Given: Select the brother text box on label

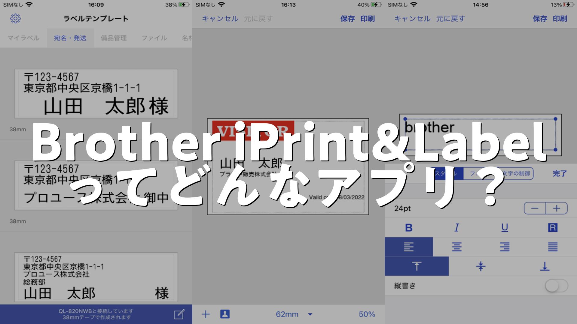Looking at the screenshot, I should click(480, 134).
